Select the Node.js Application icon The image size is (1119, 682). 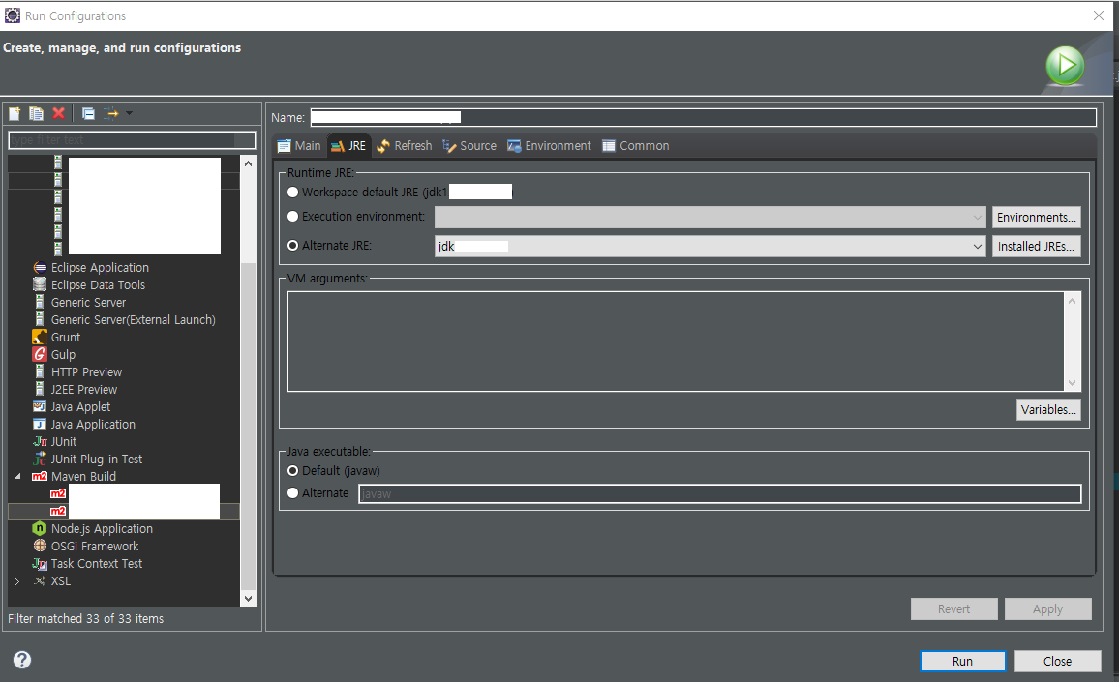[40, 528]
